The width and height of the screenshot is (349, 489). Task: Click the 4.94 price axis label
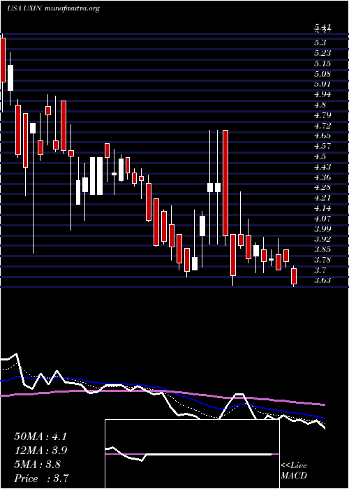[x=322, y=94]
